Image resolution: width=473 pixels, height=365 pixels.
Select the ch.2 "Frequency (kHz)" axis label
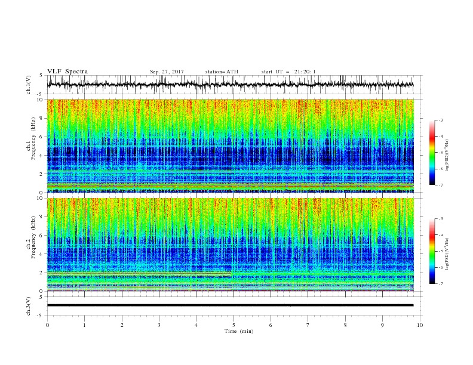pyautogui.click(x=33, y=237)
